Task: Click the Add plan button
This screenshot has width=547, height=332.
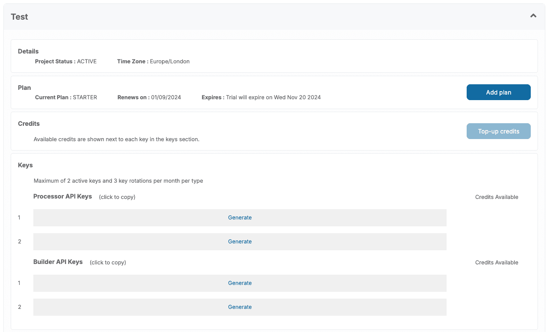Action: point(498,92)
